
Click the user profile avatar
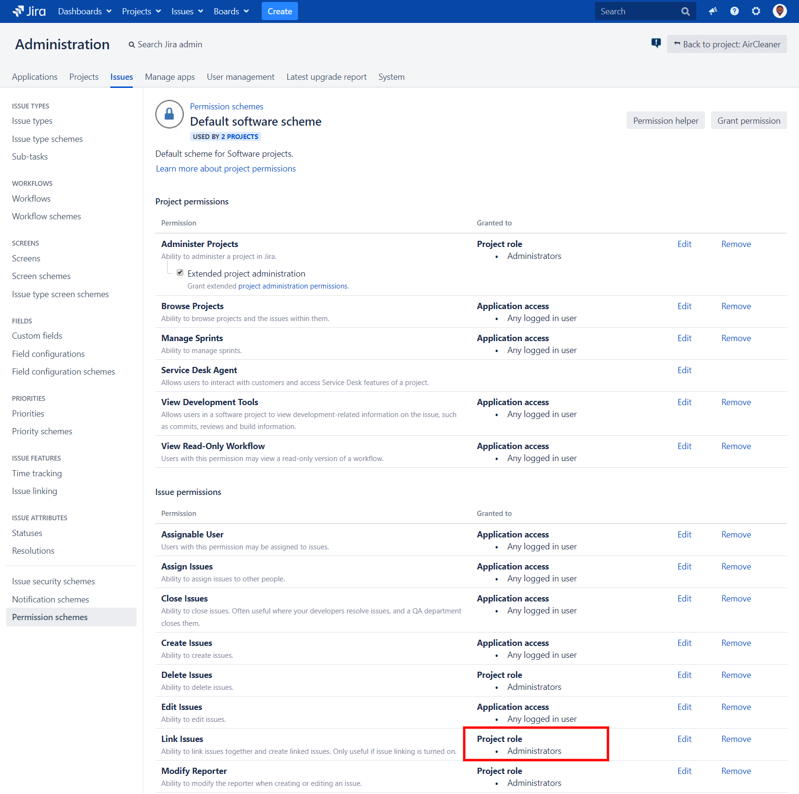tap(779, 11)
